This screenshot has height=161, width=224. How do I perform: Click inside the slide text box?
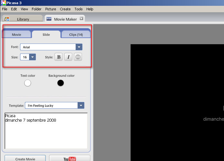(46, 131)
